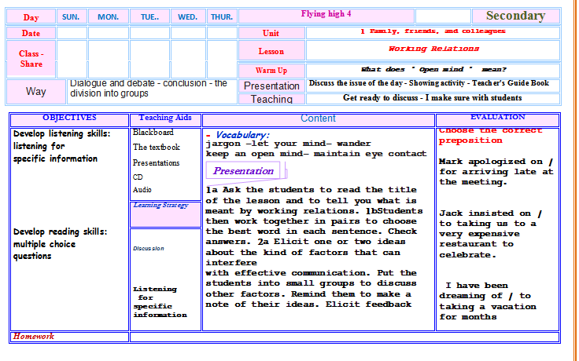Click the 'Date' row label

[x=31, y=33]
